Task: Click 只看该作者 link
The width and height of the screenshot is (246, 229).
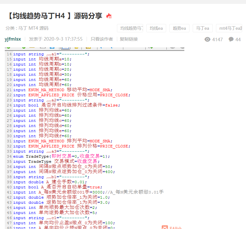Action: point(102,39)
